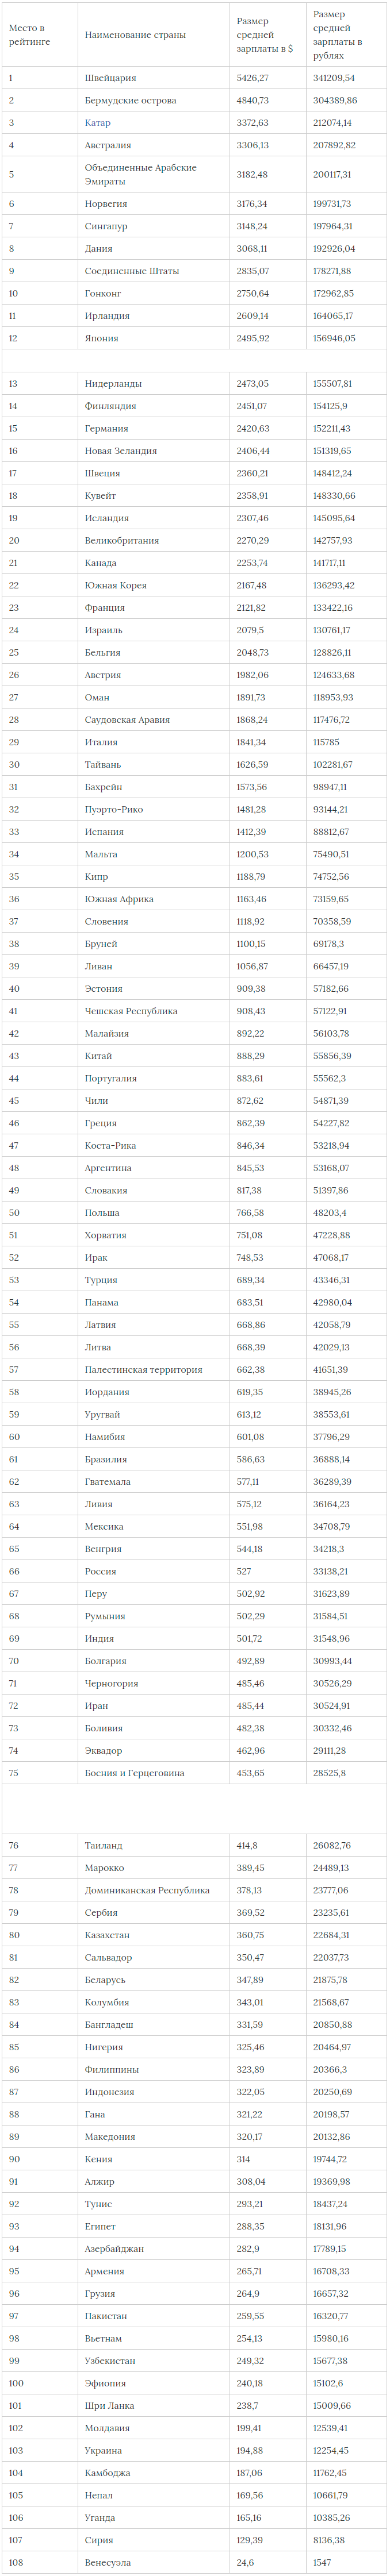
Task: Select the Россия country cell
Action: pos(154,1571)
